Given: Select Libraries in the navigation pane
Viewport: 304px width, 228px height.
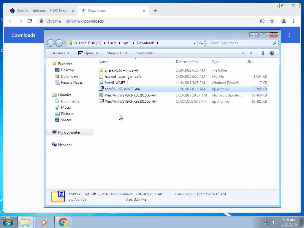Looking at the screenshot, I should tap(64, 95).
